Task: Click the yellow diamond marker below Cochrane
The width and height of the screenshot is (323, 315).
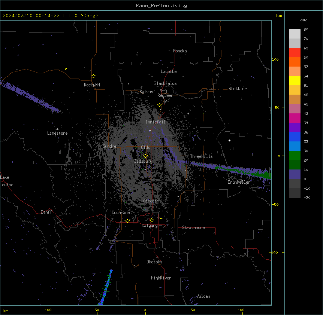Action: [x=127, y=221]
